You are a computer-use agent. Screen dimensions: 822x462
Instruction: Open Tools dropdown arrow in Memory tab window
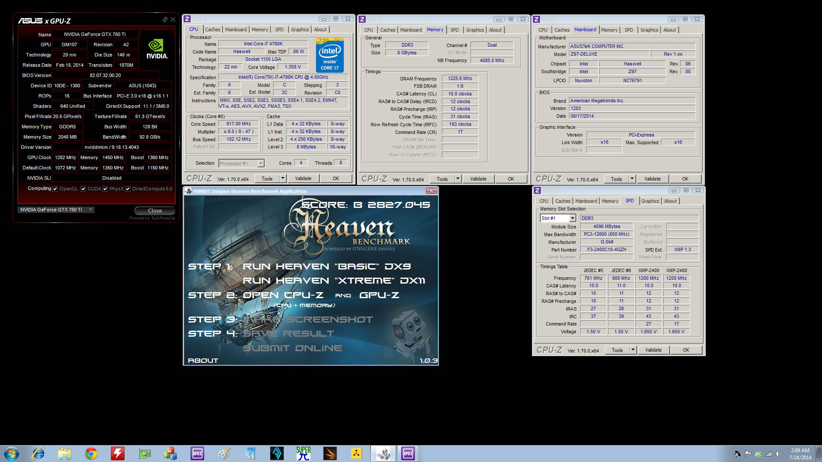(458, 179)
